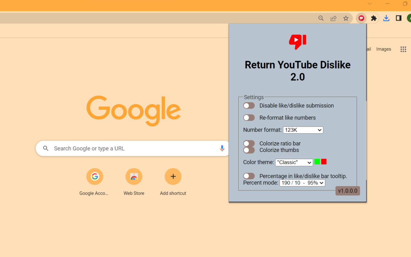
Task: Click the 'Colorize ratio bar' label
Action: (x=280, y=144)
